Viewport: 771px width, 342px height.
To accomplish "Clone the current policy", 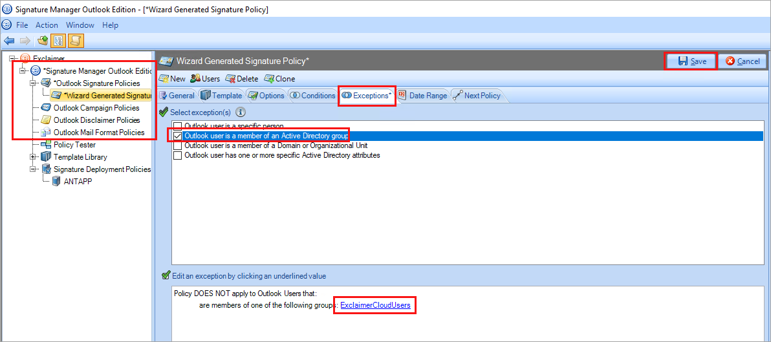I will pos(269,79).
